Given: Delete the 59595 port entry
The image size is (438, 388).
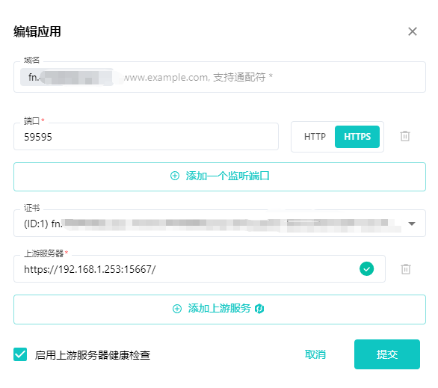Looking at the screenshot, I should (405, 136).
